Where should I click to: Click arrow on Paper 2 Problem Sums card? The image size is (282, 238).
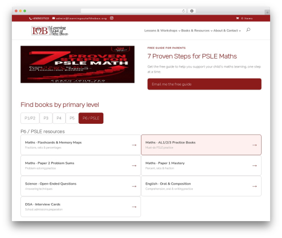(134, 165)
